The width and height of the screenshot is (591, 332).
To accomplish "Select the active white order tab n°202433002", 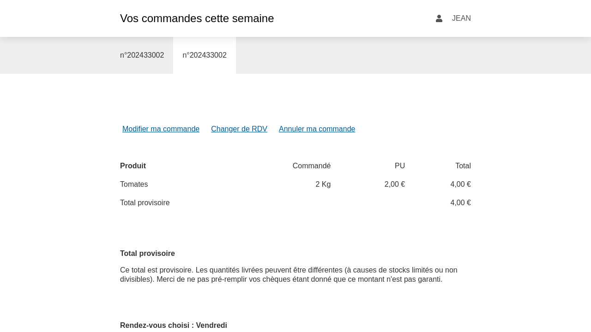I will point(205,55).
